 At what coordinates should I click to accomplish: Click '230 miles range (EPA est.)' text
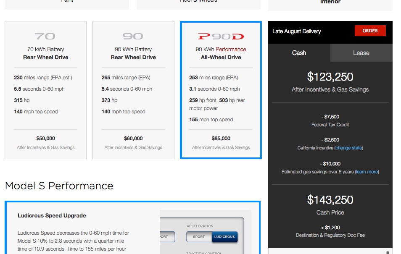pyautogui.click(x=43, y=78)
